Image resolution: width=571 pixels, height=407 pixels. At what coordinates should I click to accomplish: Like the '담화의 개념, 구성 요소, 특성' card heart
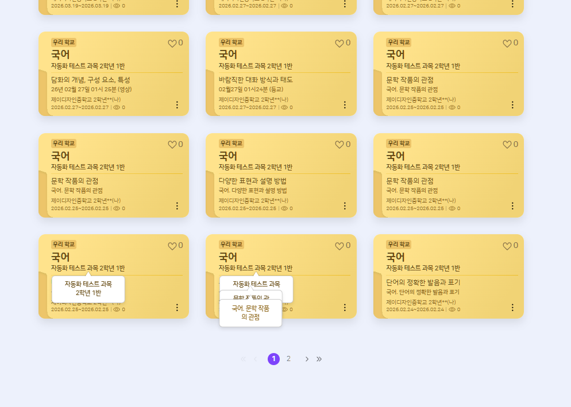point(172,44)
